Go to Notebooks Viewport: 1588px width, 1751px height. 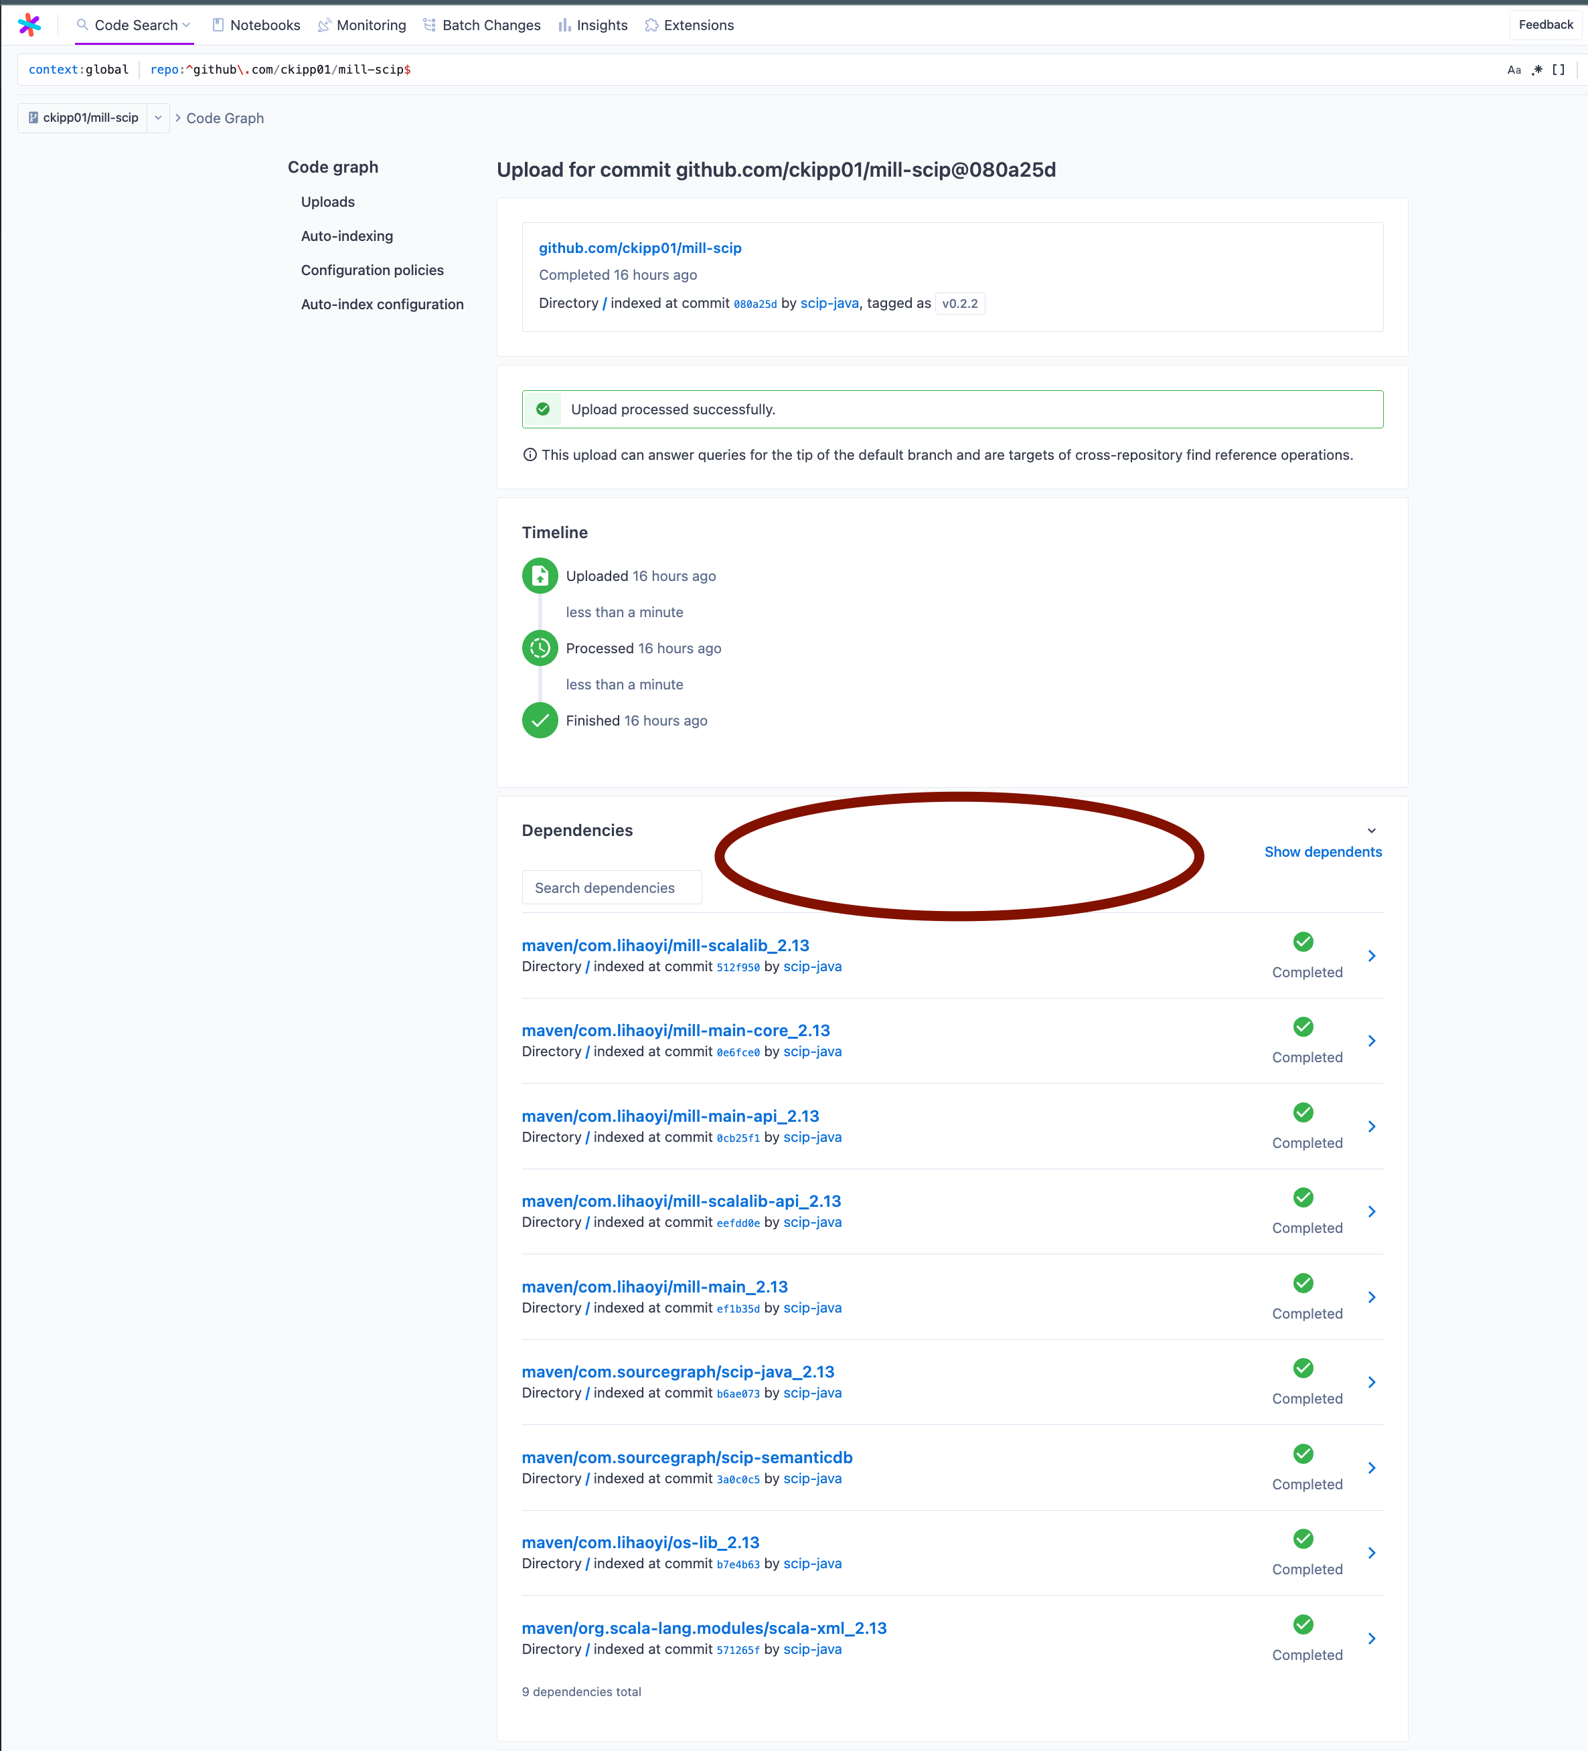(x=256, y=25)
